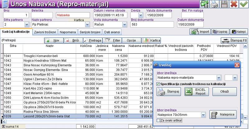Click Import from Excel button
The height and width of the screenshot is (129, 249).
point(200,32)
